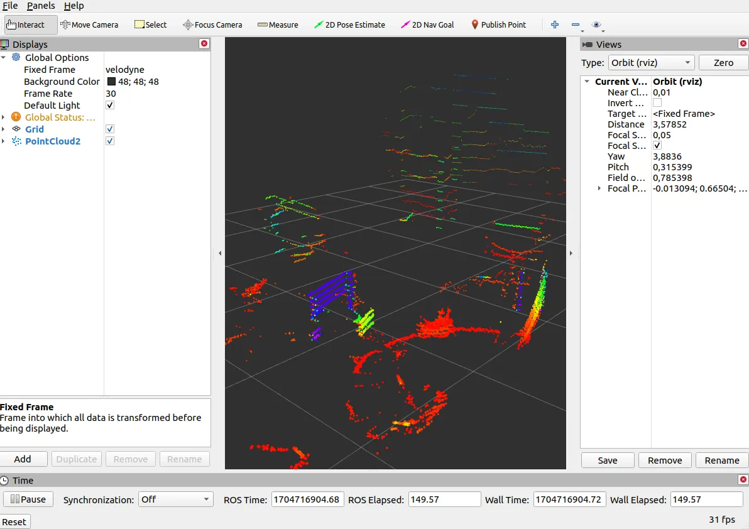The height and width of the screenshot is (529, 749).
Task: Activate the 2D Nav Goal tool
Action: click(427, 25)
